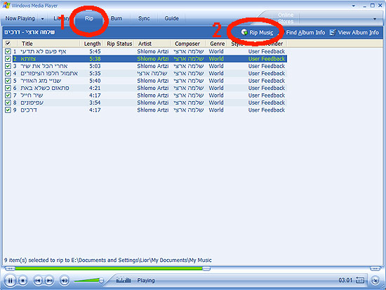Viewport: 386px width, 290px height.
Task: Sort by the Composer column header
Action: click(188, 44)
